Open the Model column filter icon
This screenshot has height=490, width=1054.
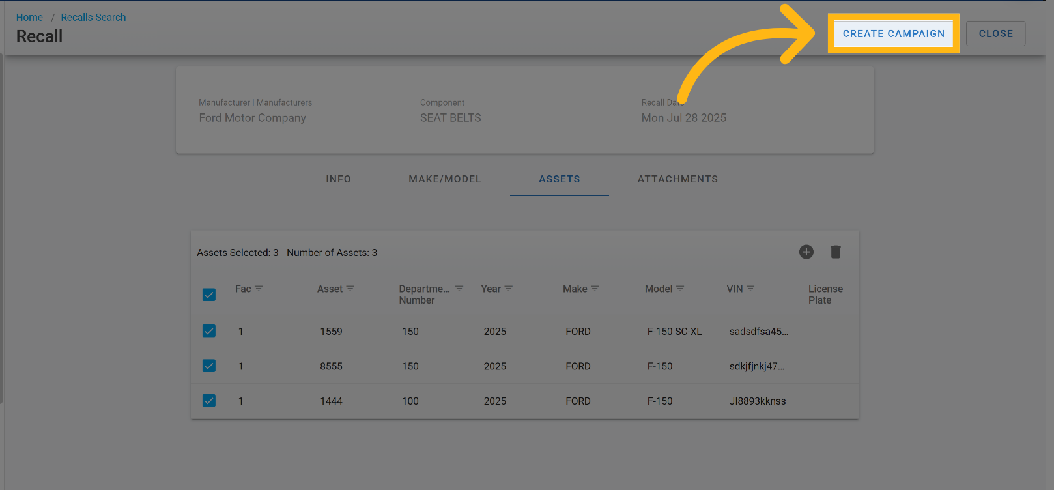coord(680,289)
